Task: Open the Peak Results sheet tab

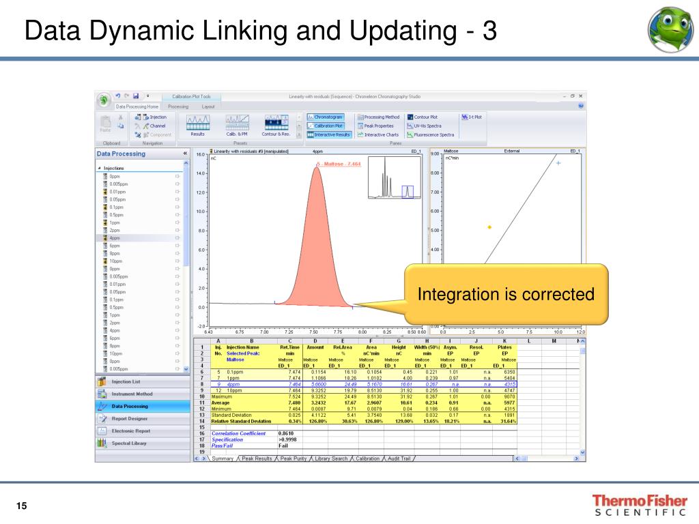Action: click(257, 458)
